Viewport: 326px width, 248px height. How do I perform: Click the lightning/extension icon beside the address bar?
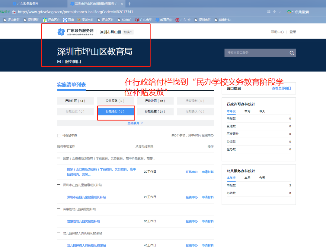coord(274,12)
